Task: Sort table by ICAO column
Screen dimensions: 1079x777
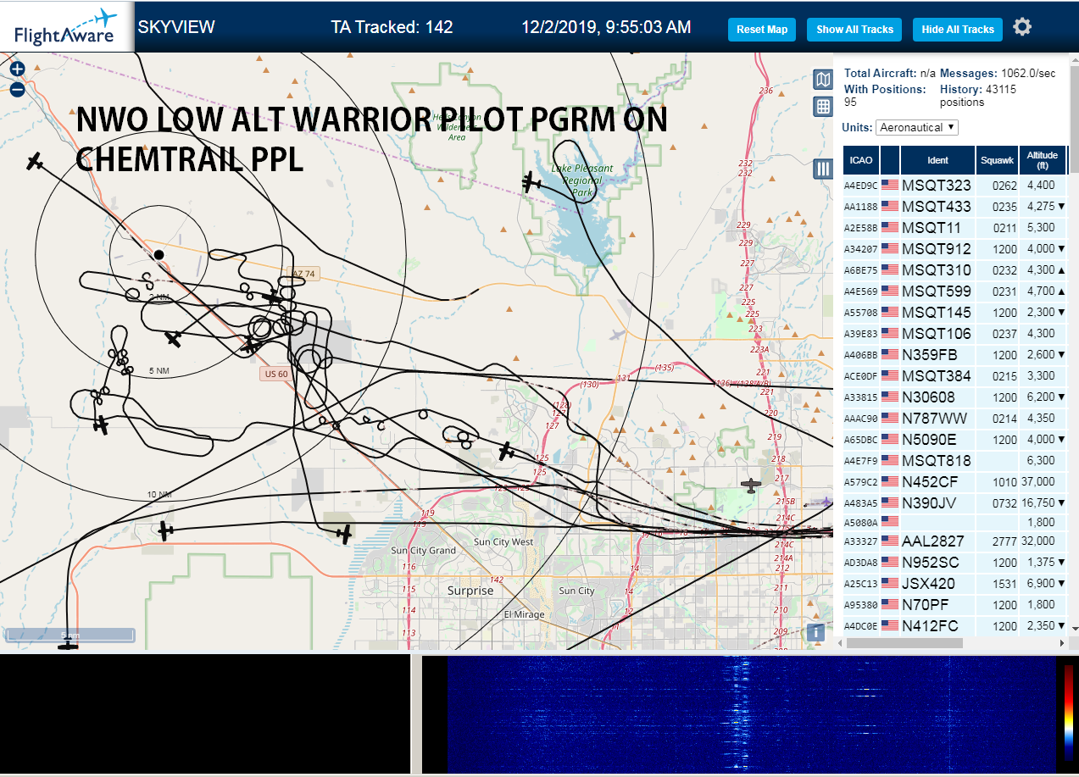Action: (x=861, y=159)
